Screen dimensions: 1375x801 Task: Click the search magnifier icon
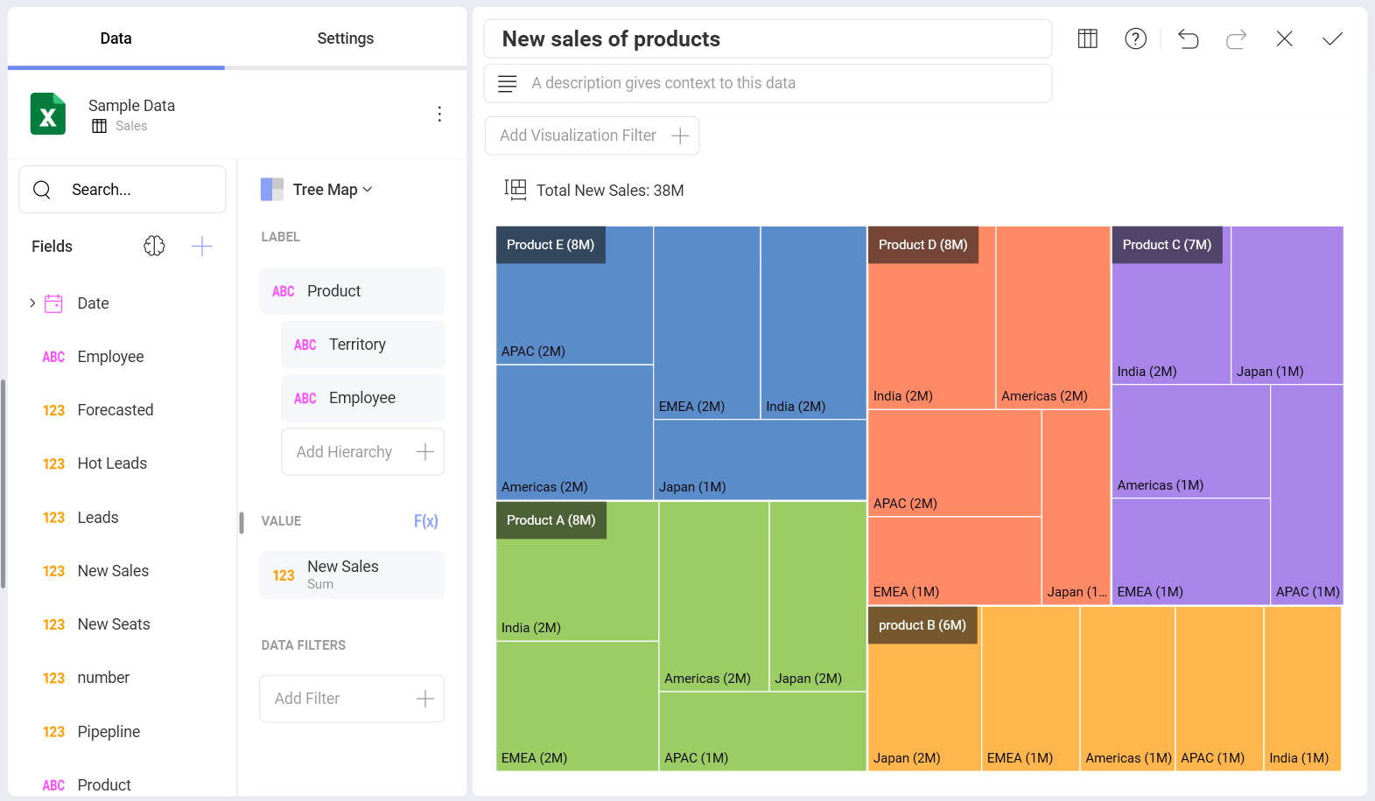pyautogui.click(x=42, y=190)
